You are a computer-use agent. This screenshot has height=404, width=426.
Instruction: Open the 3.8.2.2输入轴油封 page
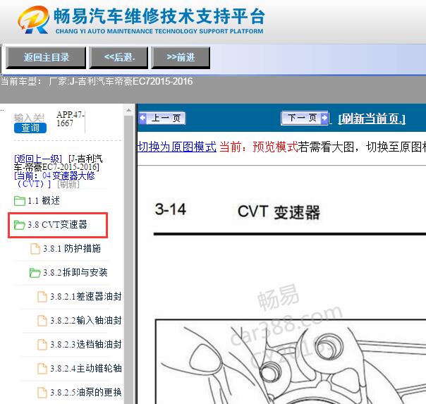86,320
